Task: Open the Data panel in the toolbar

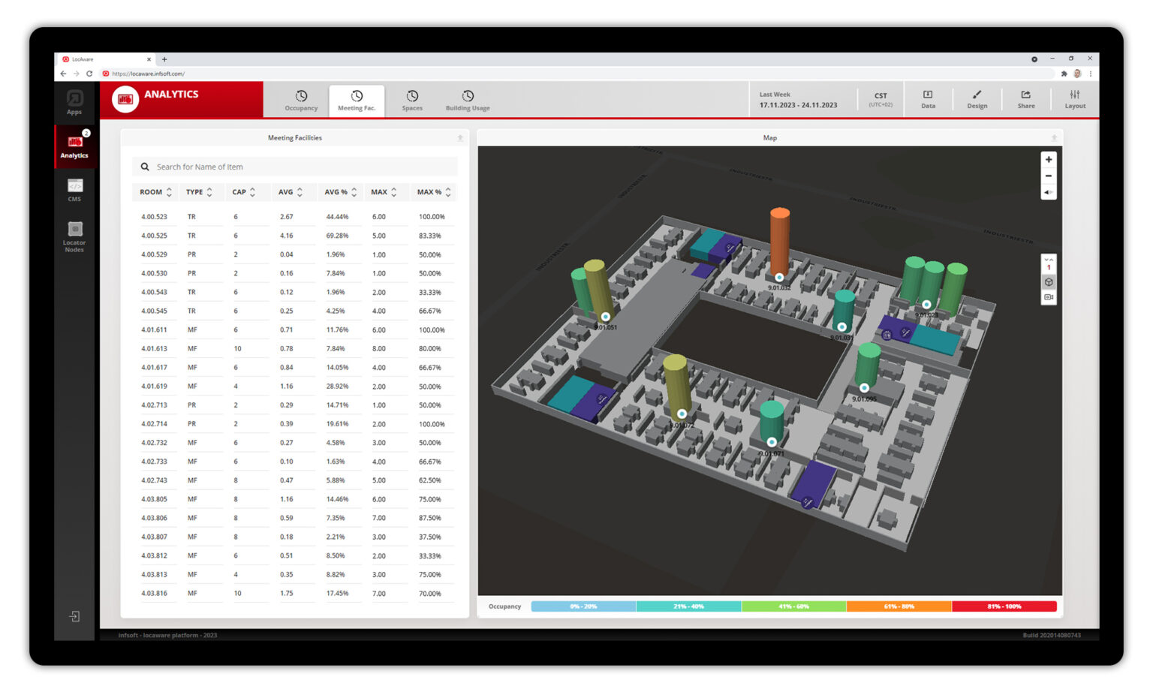Action: point(929,100)
